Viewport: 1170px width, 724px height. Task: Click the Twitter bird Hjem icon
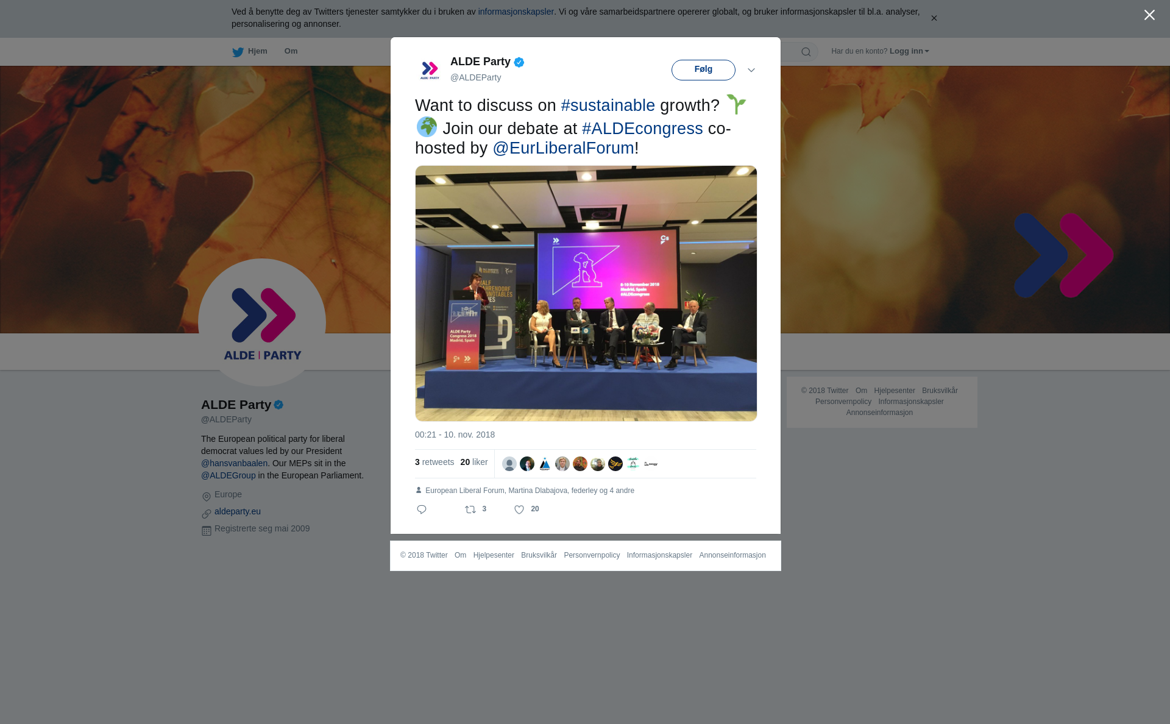pyautogui.click(x=238, y=52)
